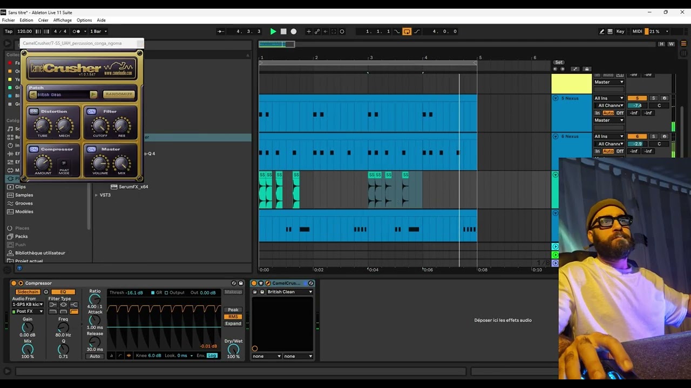The image size is (691, 388).
Task: Toggle GR display checkbox
Action: point(153,293)
